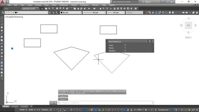Open the Modify menu
Screen dimensions: 199x112
(74, 5)
